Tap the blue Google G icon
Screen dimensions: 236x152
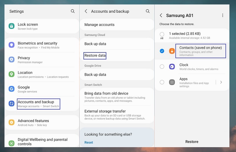(12, 89)
